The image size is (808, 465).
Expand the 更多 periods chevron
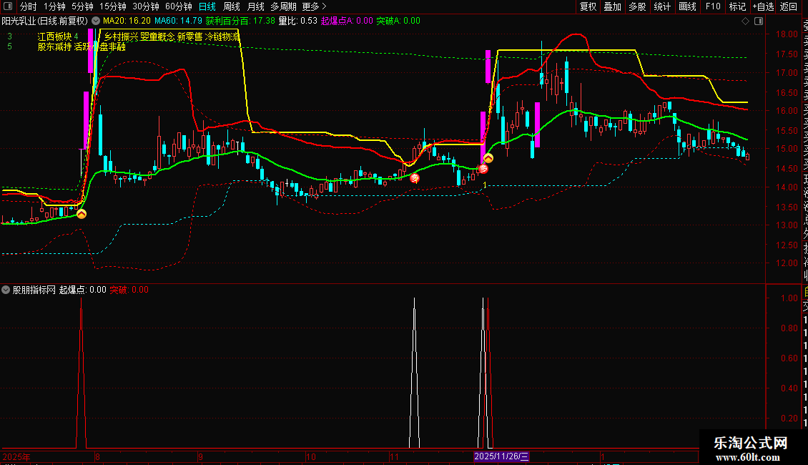click(x=324, y=6)
